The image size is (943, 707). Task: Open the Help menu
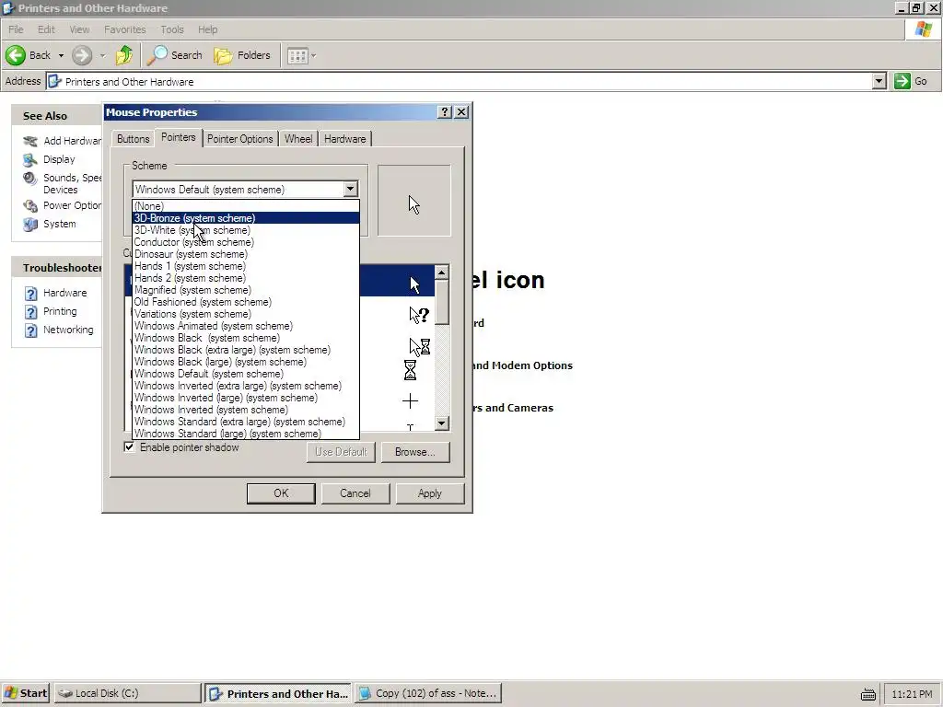tap(207, 29)
